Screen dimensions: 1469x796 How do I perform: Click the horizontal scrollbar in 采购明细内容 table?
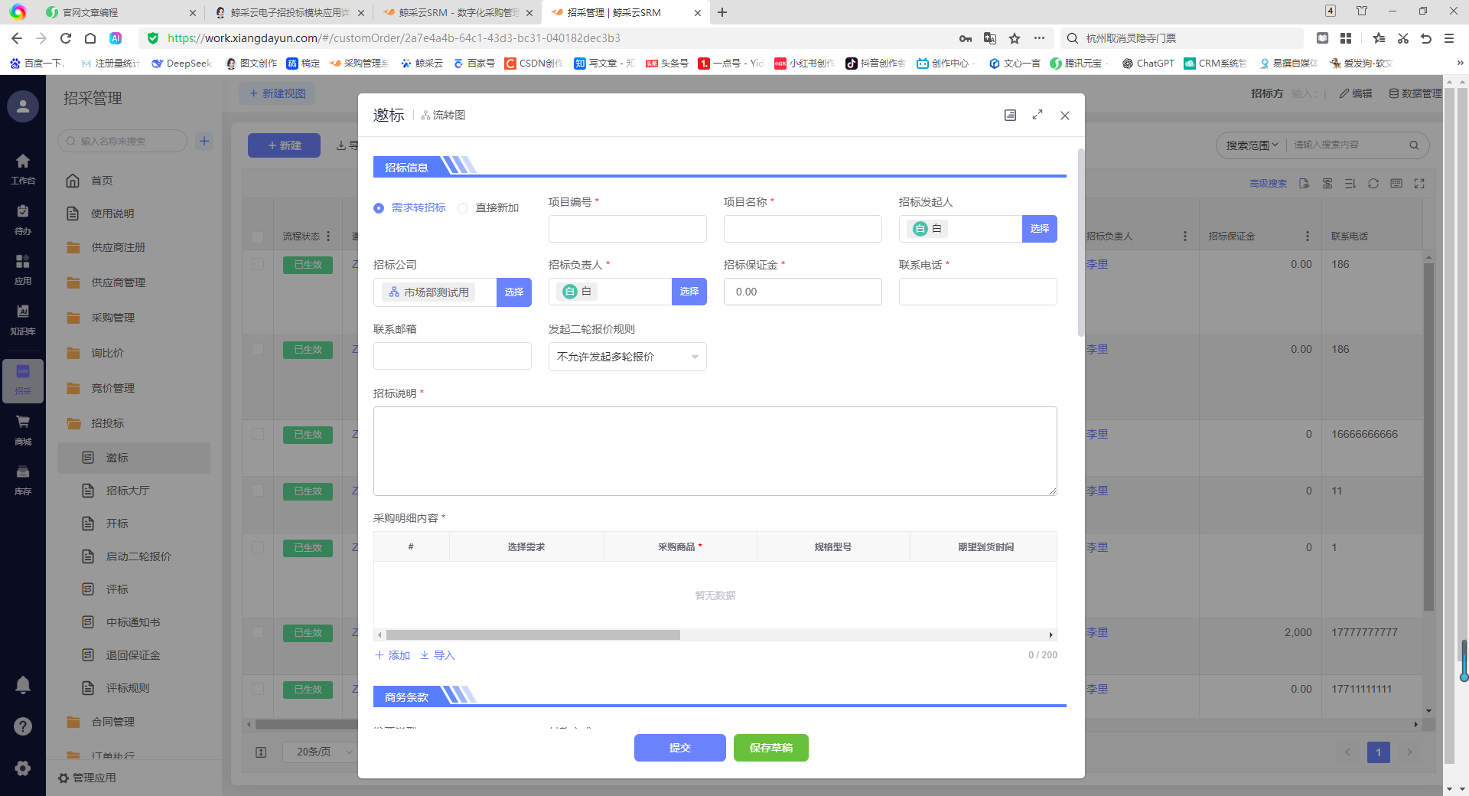[x=533, y=635]
